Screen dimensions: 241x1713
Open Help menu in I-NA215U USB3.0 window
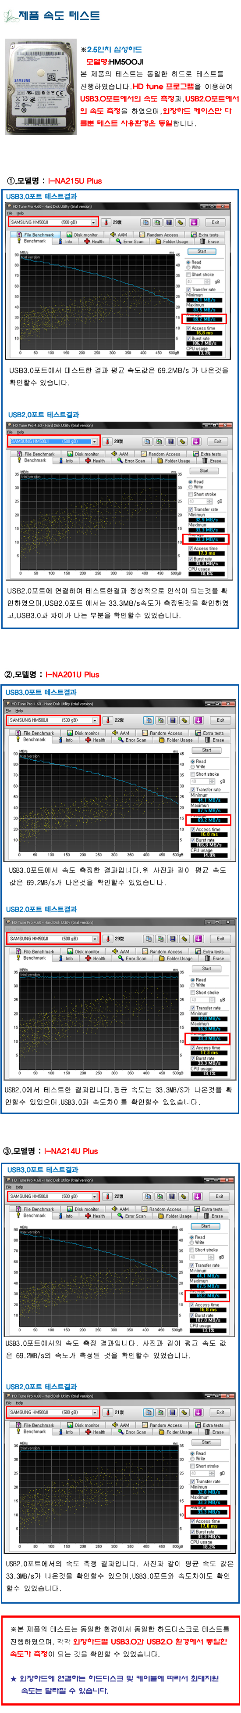(x=20, y=213)
